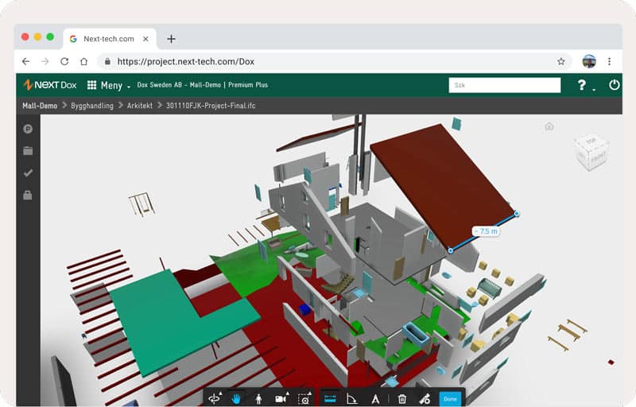Navigate to the Arkitekt breadcrumb folder
Image resolution: width=636 pixels, height=407 pixels.
pyautogui.click(x=141, y=105)
